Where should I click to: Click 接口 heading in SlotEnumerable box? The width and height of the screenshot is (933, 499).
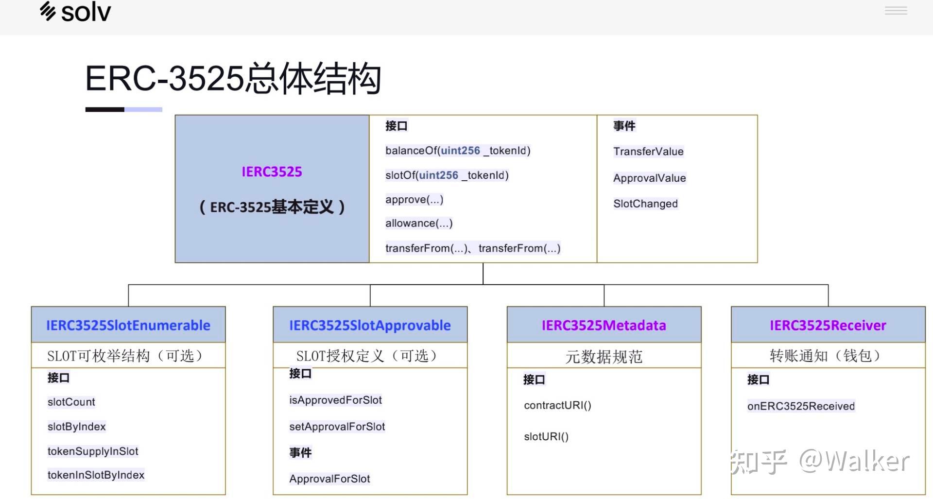click(x=58, y=378)
